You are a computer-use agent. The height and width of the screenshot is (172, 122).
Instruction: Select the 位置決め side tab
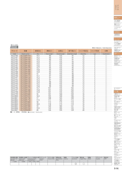(x=118, y=59)
